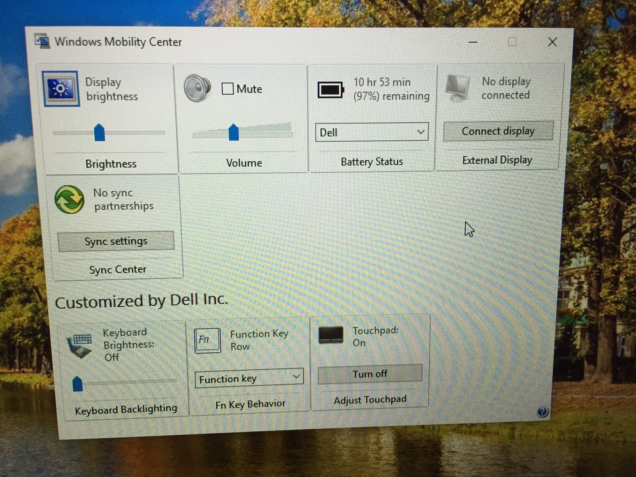Open help via the blue question mark
Image resolution: width=636 pixels, height=477 pixels.
[542, 412]
